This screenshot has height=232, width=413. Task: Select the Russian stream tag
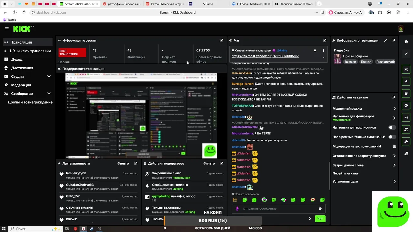pyautogui.click(x=350, y=62)
